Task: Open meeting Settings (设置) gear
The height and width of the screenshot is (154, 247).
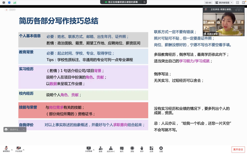Action: tap(161, 149)
